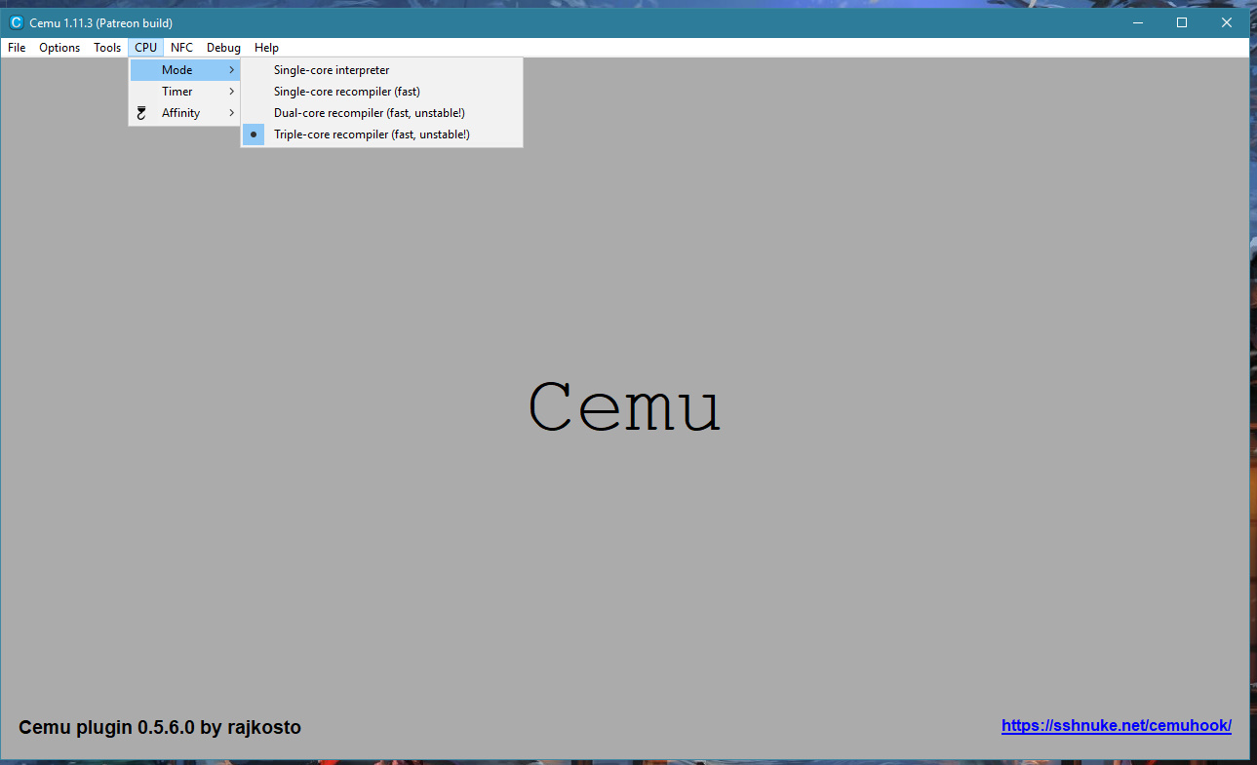Open the NFC menu

[x=181, y=48]
